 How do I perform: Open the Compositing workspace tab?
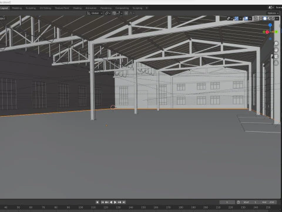[x=122, y=8]
